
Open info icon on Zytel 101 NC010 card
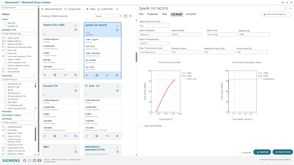click(x=87, y=75)
